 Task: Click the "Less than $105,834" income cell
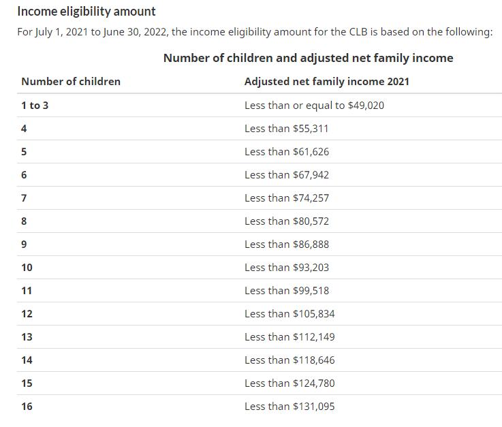[289, 314]
